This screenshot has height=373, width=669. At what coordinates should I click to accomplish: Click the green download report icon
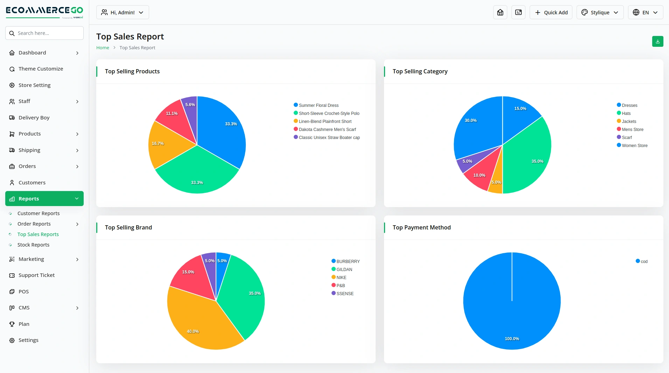tap(657, 41)
